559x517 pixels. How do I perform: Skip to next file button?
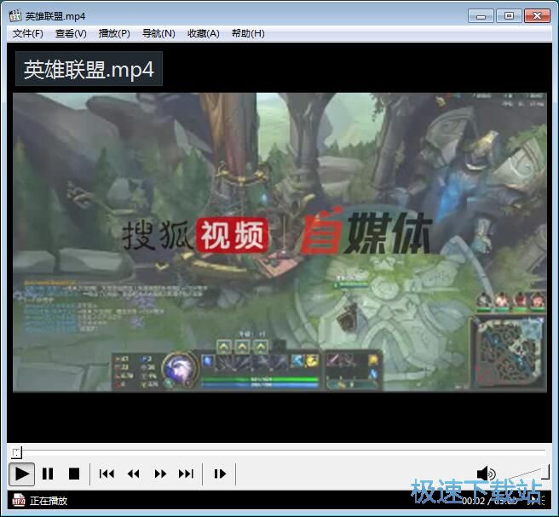pos(187,474)
